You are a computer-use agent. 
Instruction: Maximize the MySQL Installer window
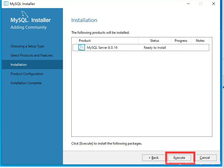(201, 4)
